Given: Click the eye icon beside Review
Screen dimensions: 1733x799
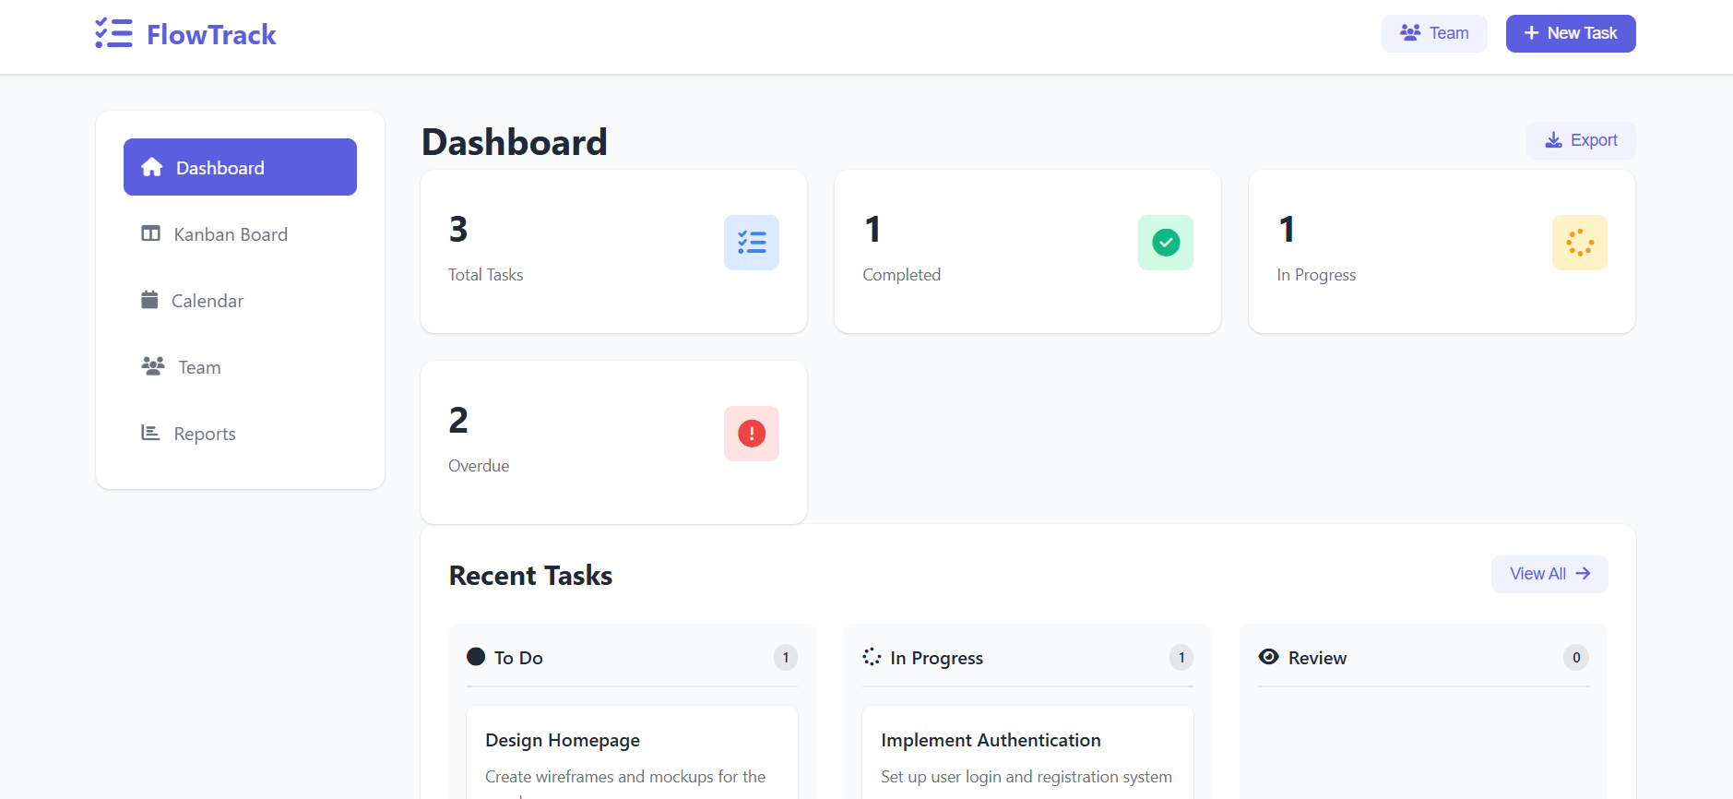Looking at the screenshot, I should coord(1268,657).
